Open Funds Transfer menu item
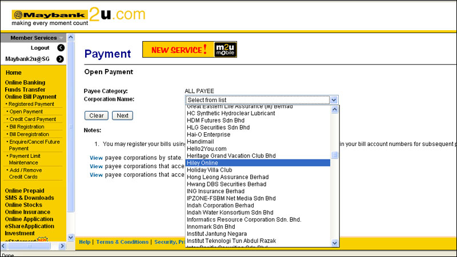This screenshot has height=257, width=457. click(25, 89)
